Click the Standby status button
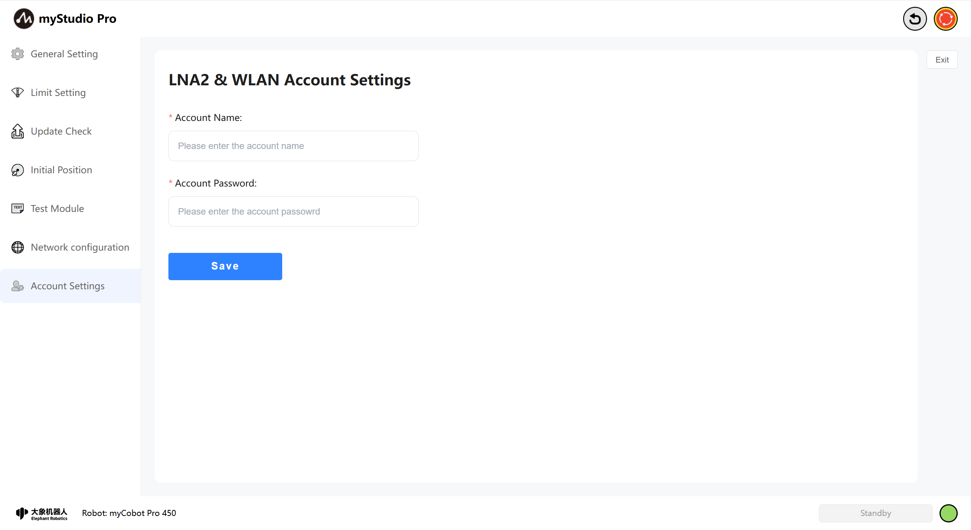This screenshot has width=971, height=530. tap(875, 513)
